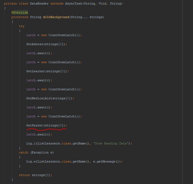Click the try keyword
This screenshot has height=184, width=193.
click(x=22, y=26)
